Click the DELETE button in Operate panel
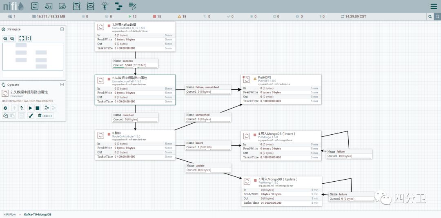The height and width of the screenshot is (218, 441). point(45,116)
